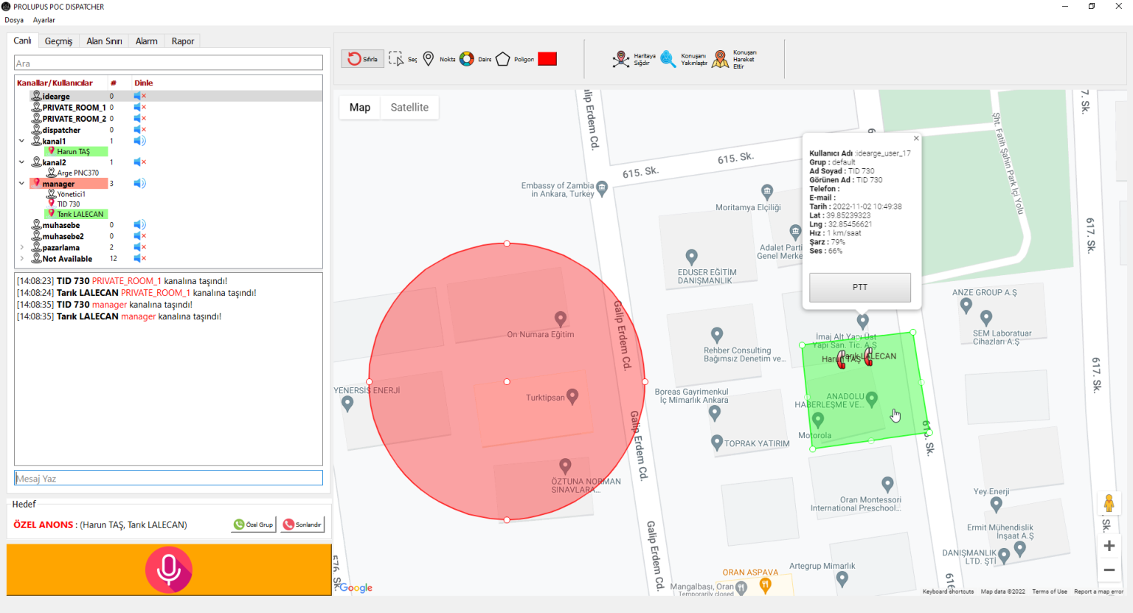Enable listening on kanal2 channel
This screenshot has width=1133, height=613.
coord(139,162)
